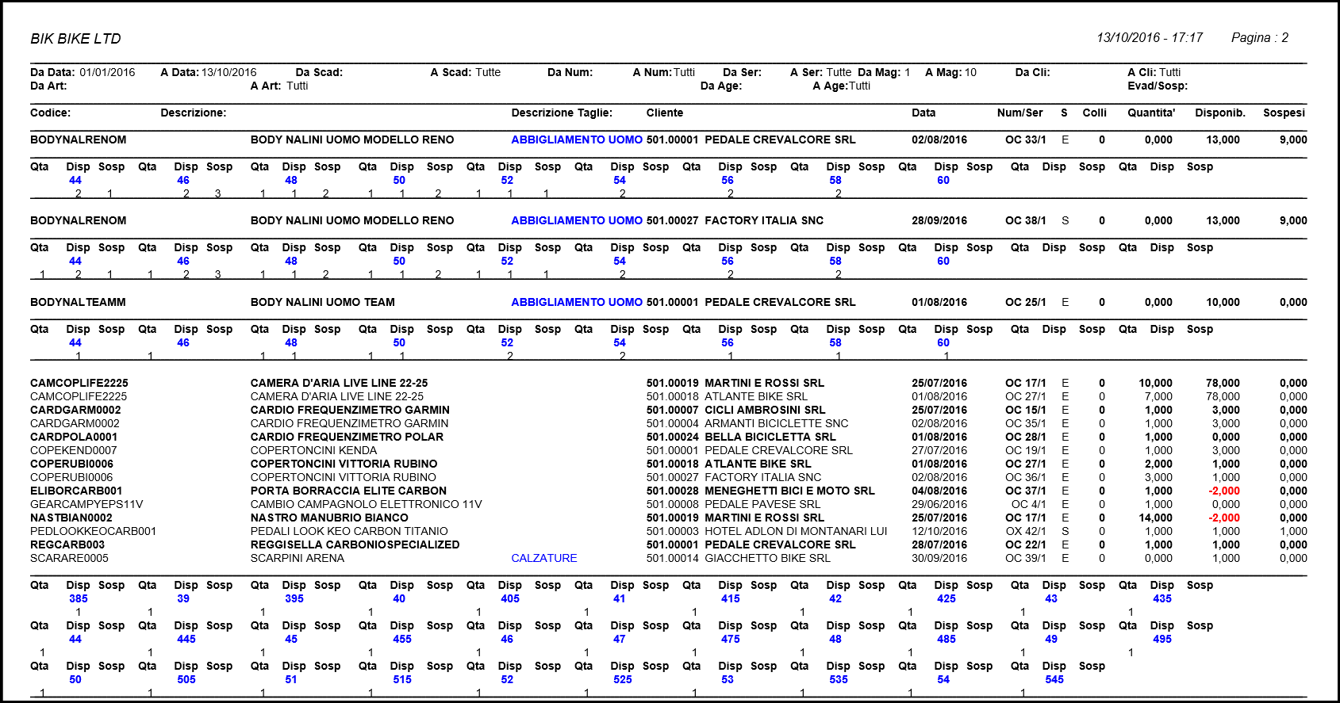
Task: Click the Quantita' column header
Action: (1150, 113)
